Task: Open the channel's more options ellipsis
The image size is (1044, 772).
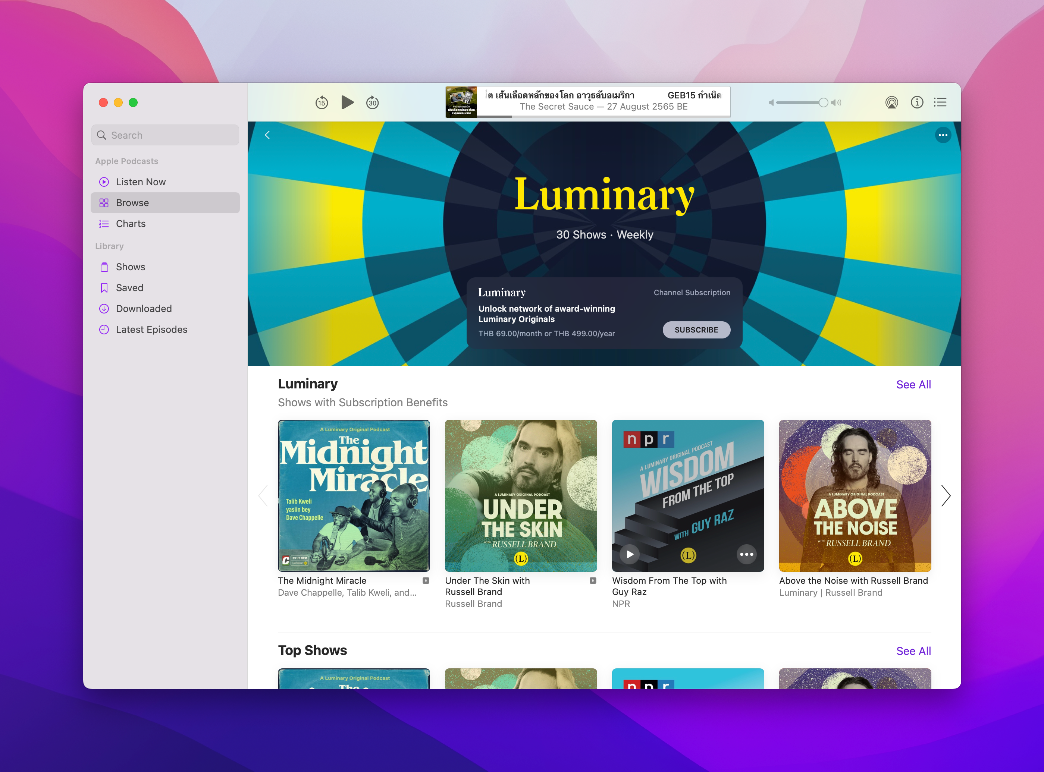Action: click(943, 135)
